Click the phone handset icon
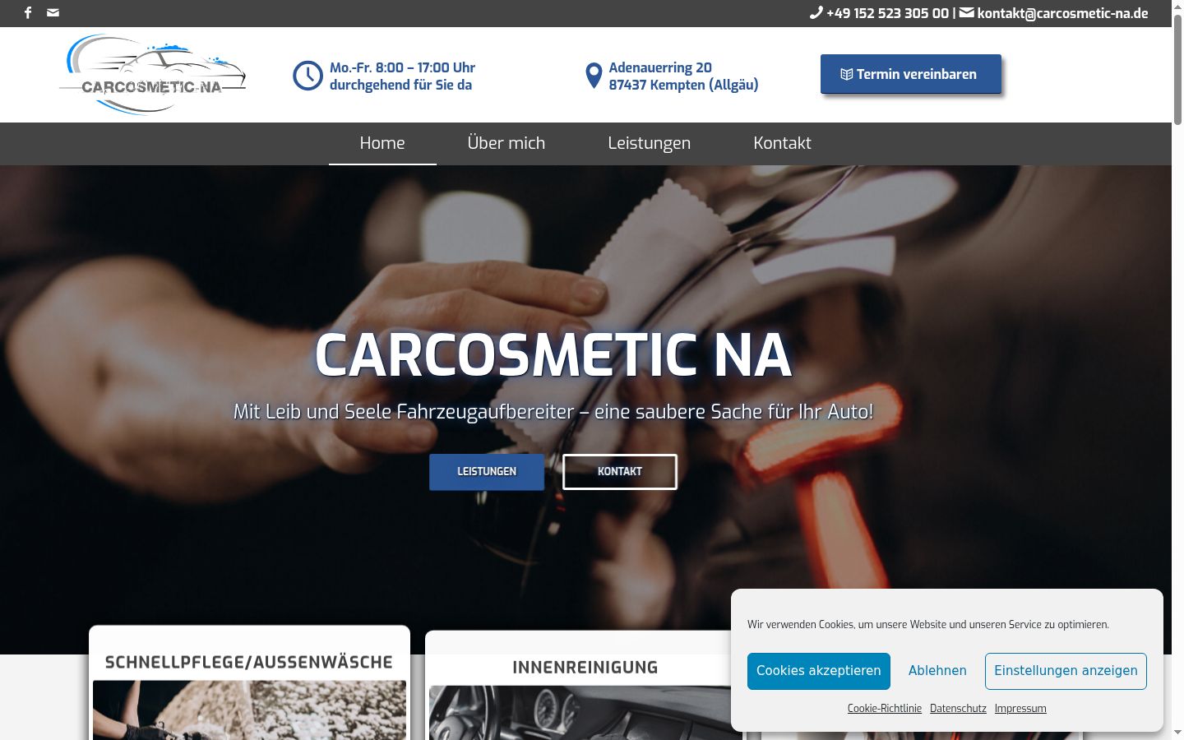This screenshot has width=1184, height=740. 816,12
